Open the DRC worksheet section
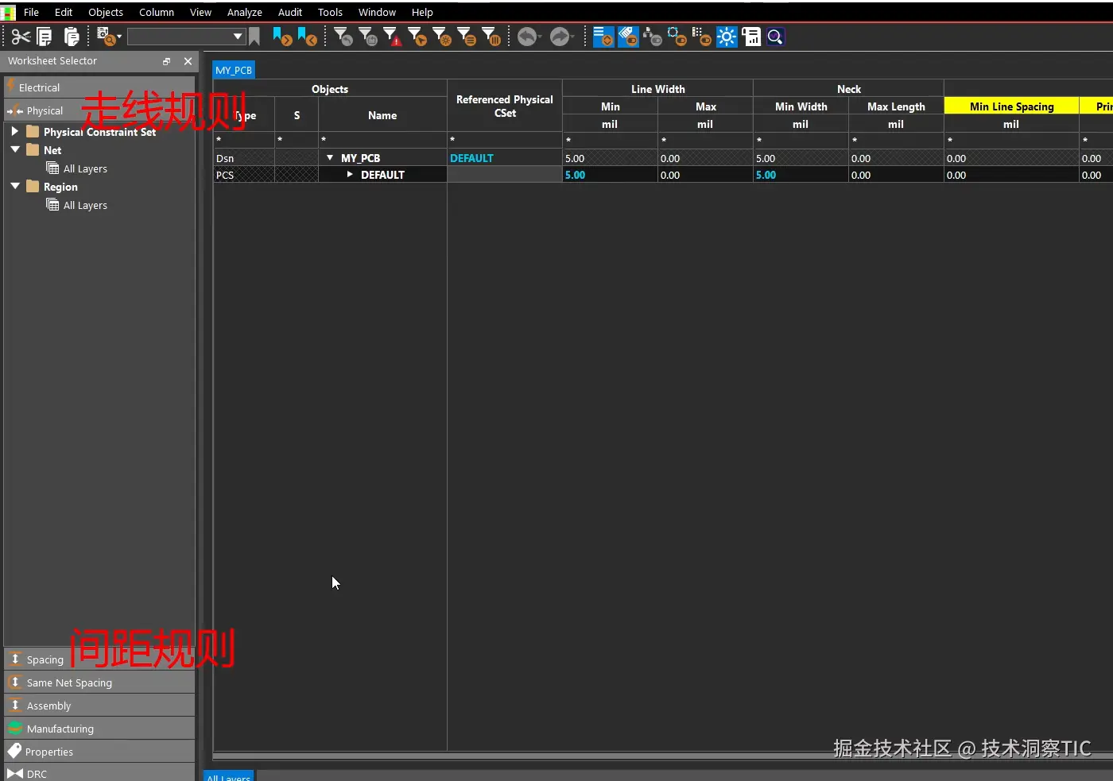1113x781 pixels. [99, 773]
